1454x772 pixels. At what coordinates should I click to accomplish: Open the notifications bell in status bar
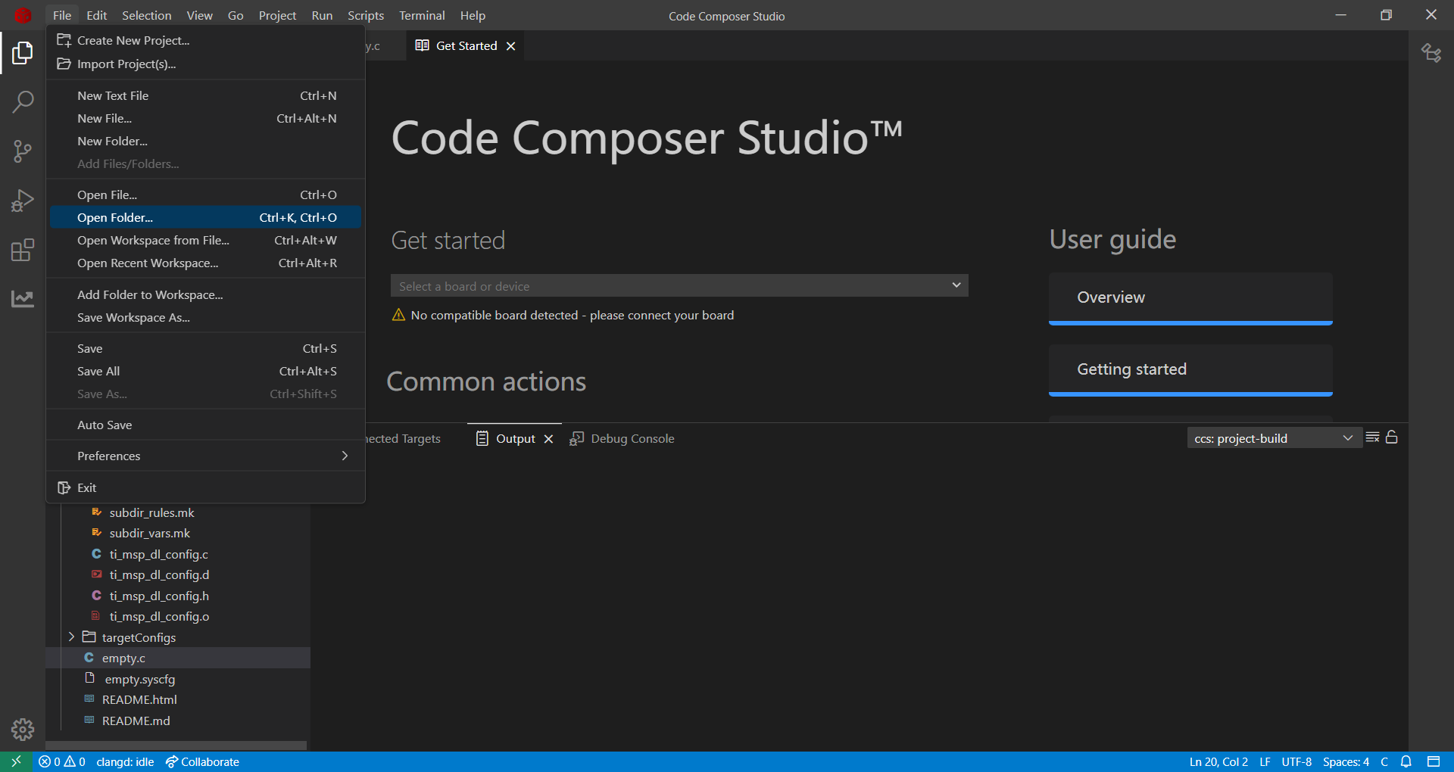1407,761
